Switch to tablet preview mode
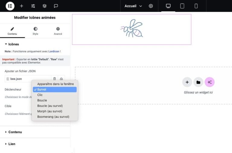The height and width of the screenshot is (153, 232). 182,6
